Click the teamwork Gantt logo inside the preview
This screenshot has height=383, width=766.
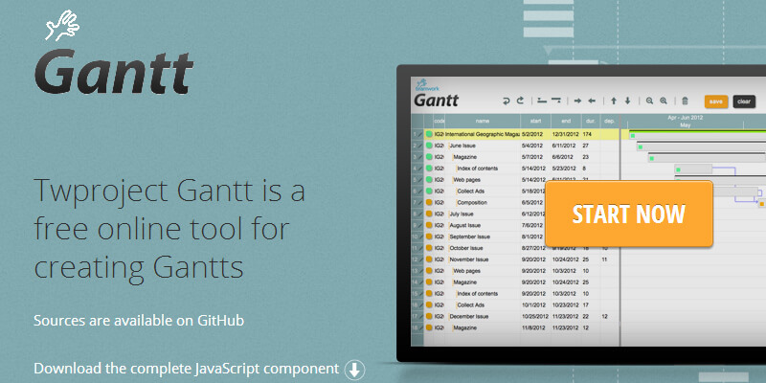436,93
